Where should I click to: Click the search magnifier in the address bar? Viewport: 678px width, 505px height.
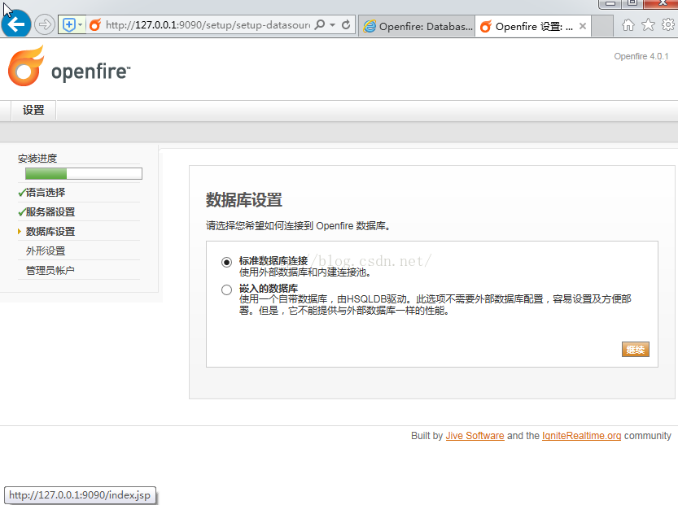[320, 24]
